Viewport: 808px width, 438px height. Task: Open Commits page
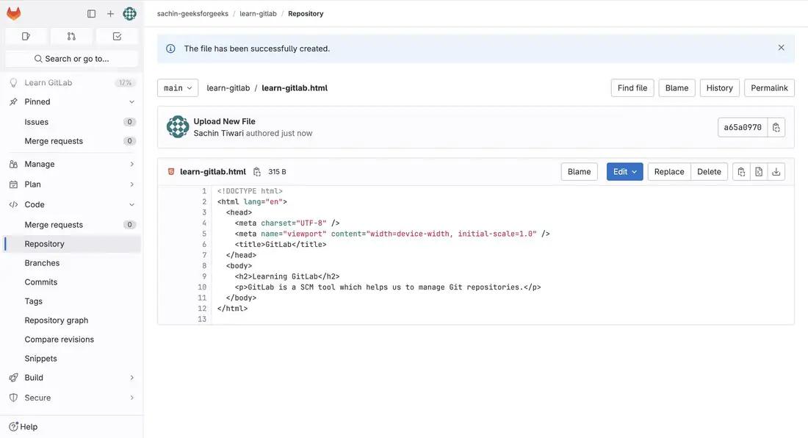(x=72, y=282)
